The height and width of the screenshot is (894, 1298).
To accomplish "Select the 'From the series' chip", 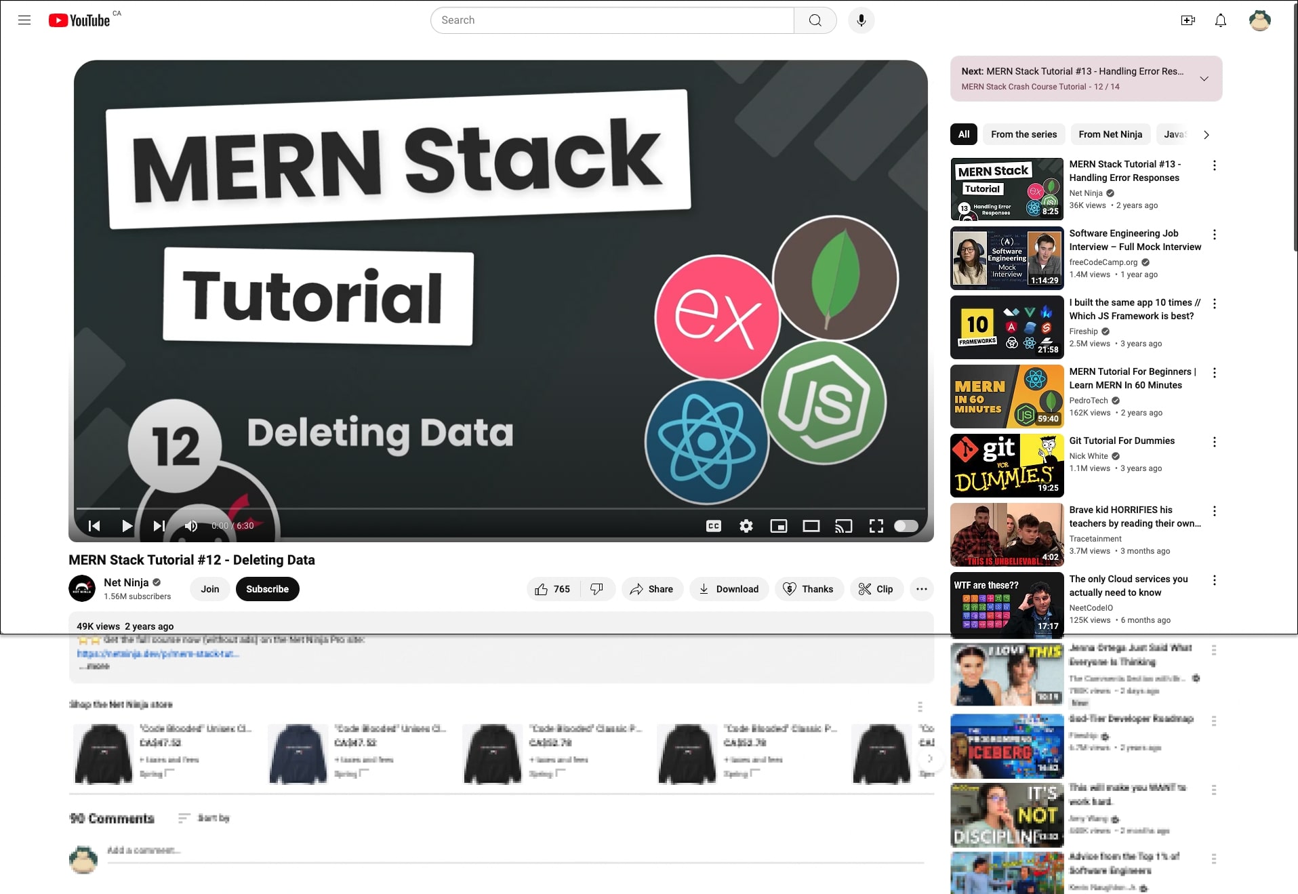I will point(1023,134).
